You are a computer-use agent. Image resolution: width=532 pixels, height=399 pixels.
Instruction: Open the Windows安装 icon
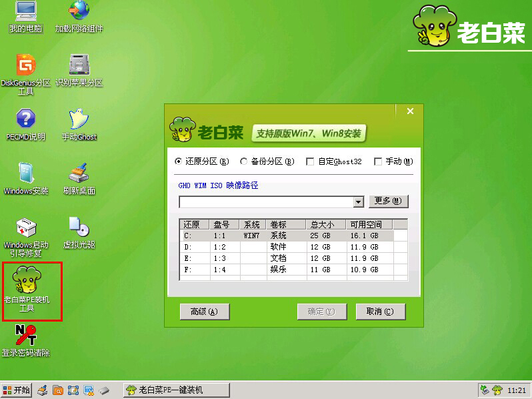tap(26, 179)
